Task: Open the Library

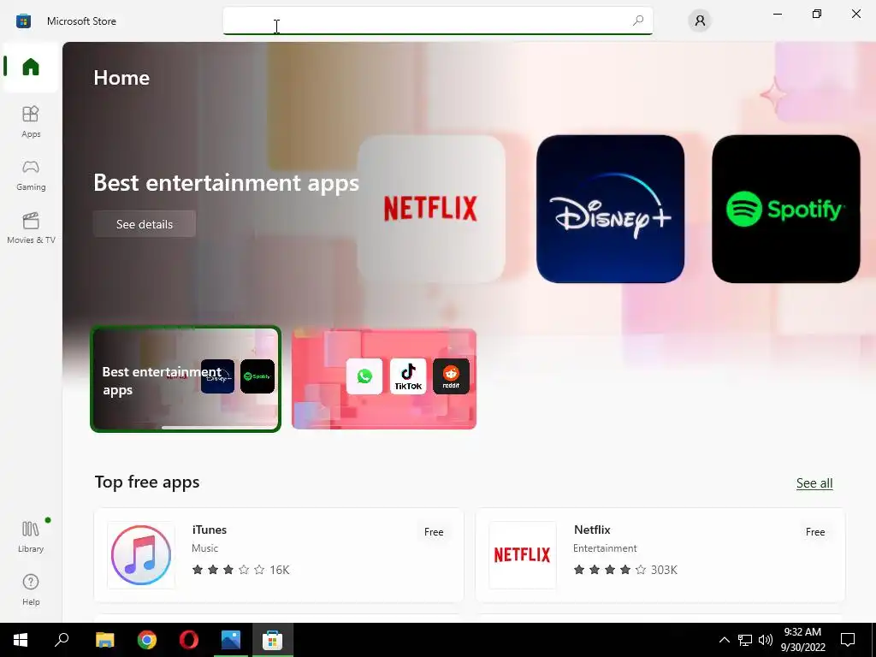Action: point(31,537)
